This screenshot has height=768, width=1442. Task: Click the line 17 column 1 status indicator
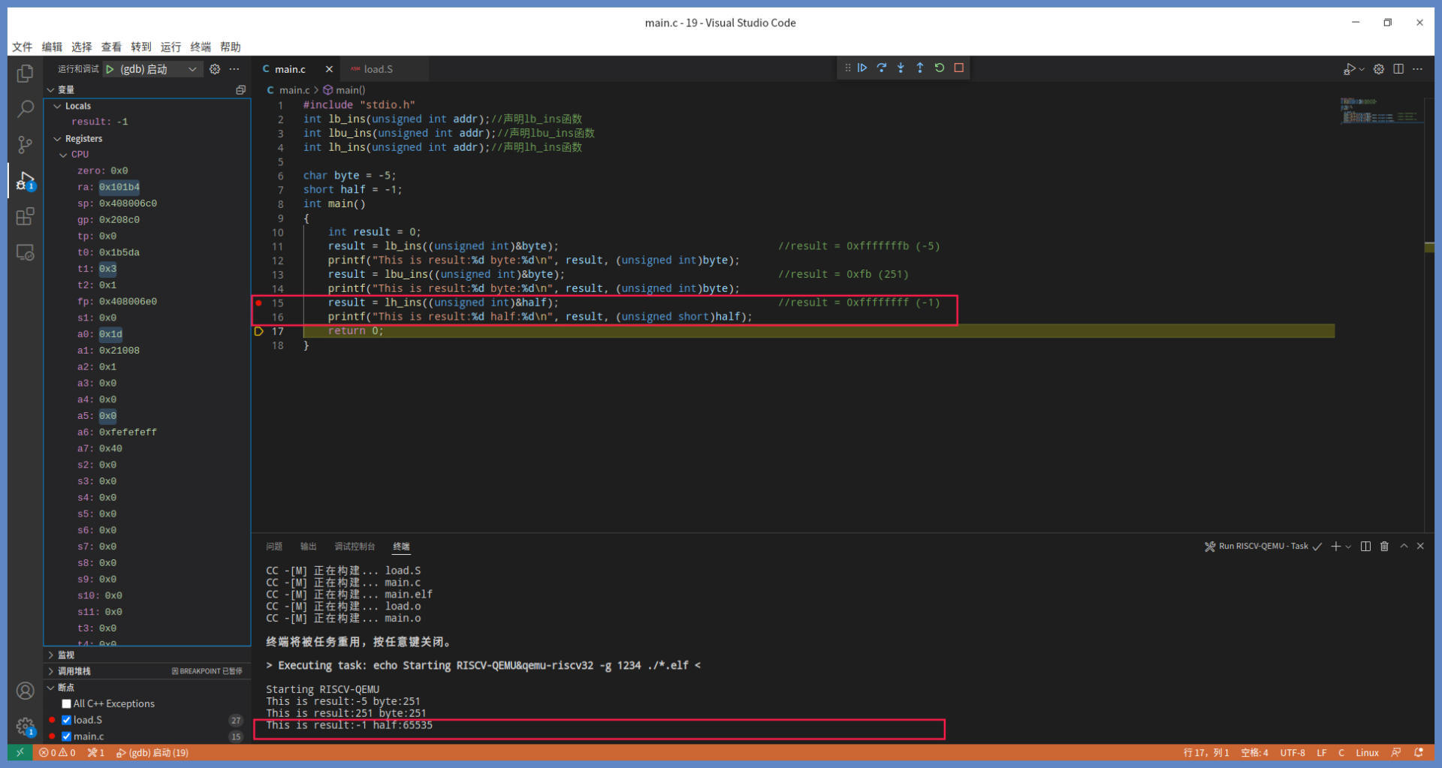coord(1205,753)
